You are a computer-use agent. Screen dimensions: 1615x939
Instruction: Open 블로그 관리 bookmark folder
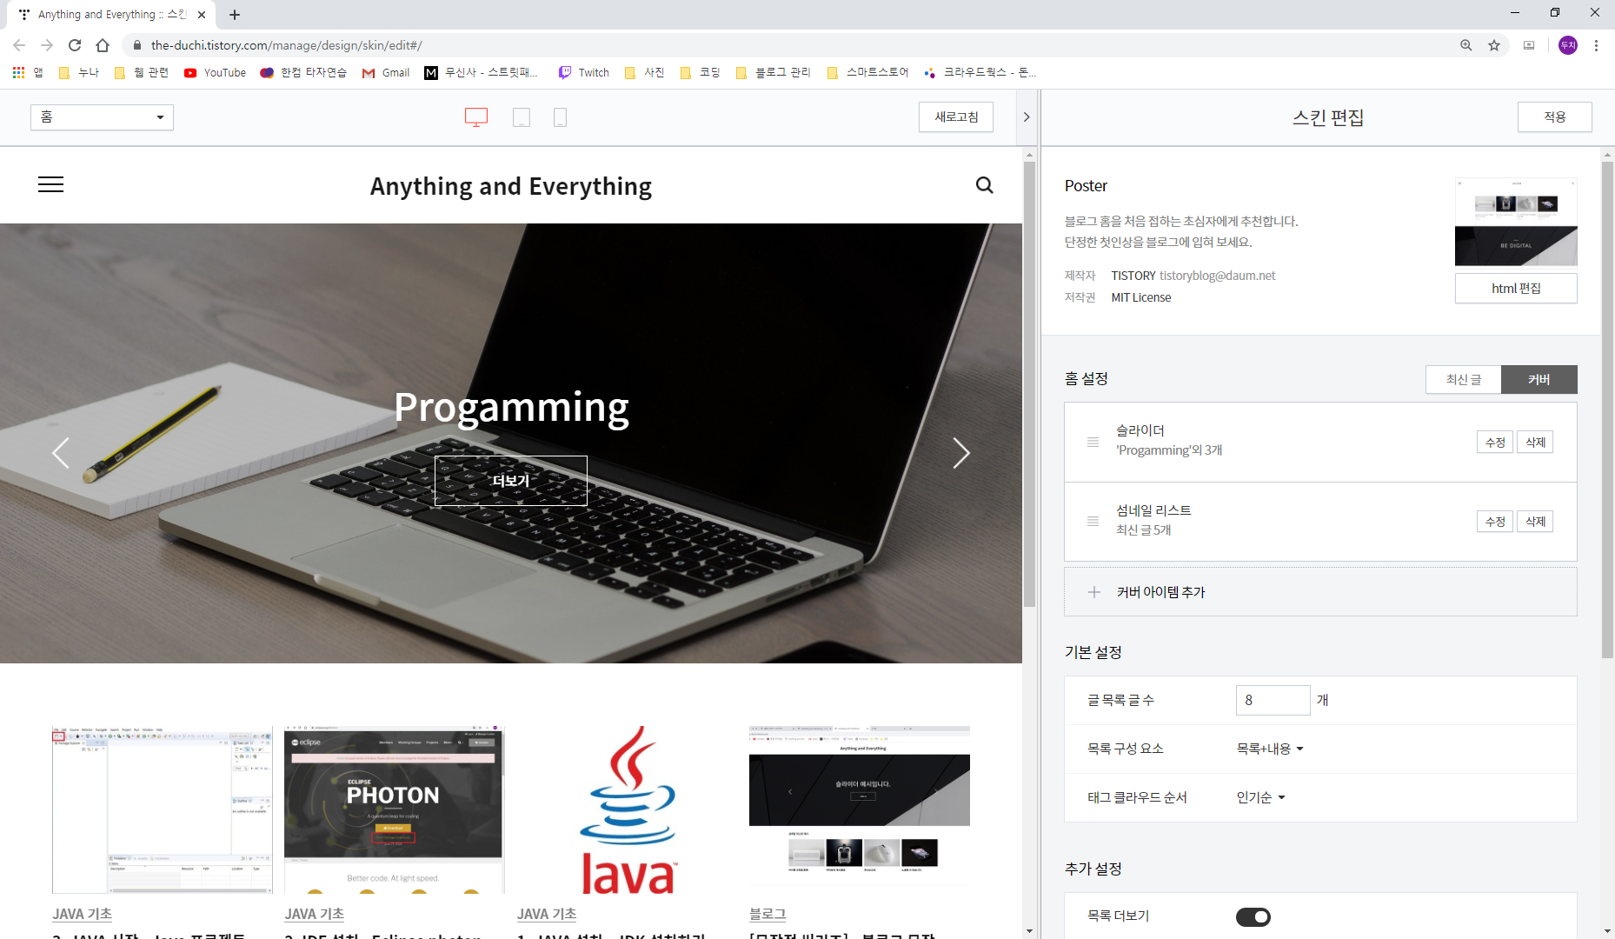point(773,73)
